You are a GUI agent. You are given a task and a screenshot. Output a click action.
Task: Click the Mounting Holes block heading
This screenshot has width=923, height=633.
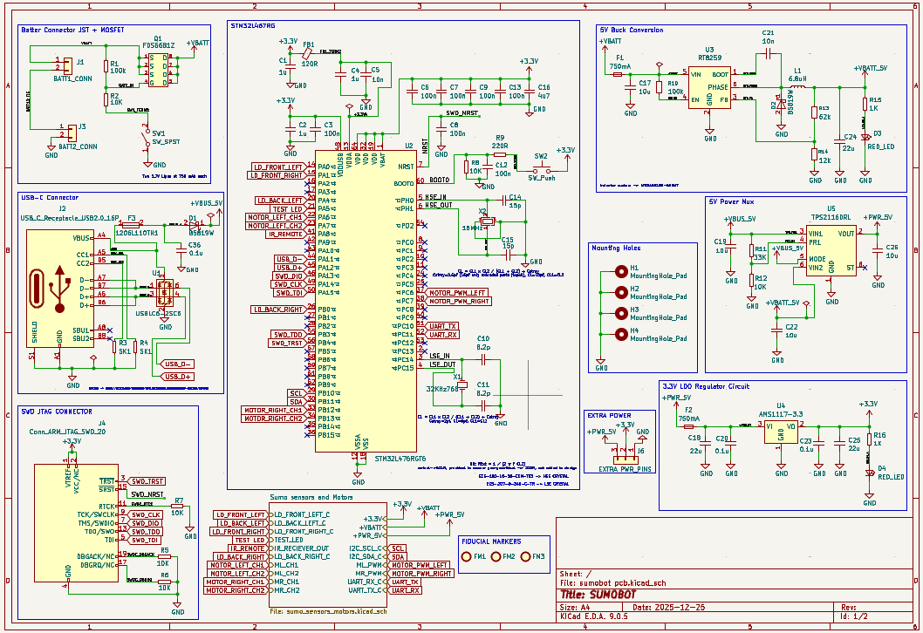point(616,248)
